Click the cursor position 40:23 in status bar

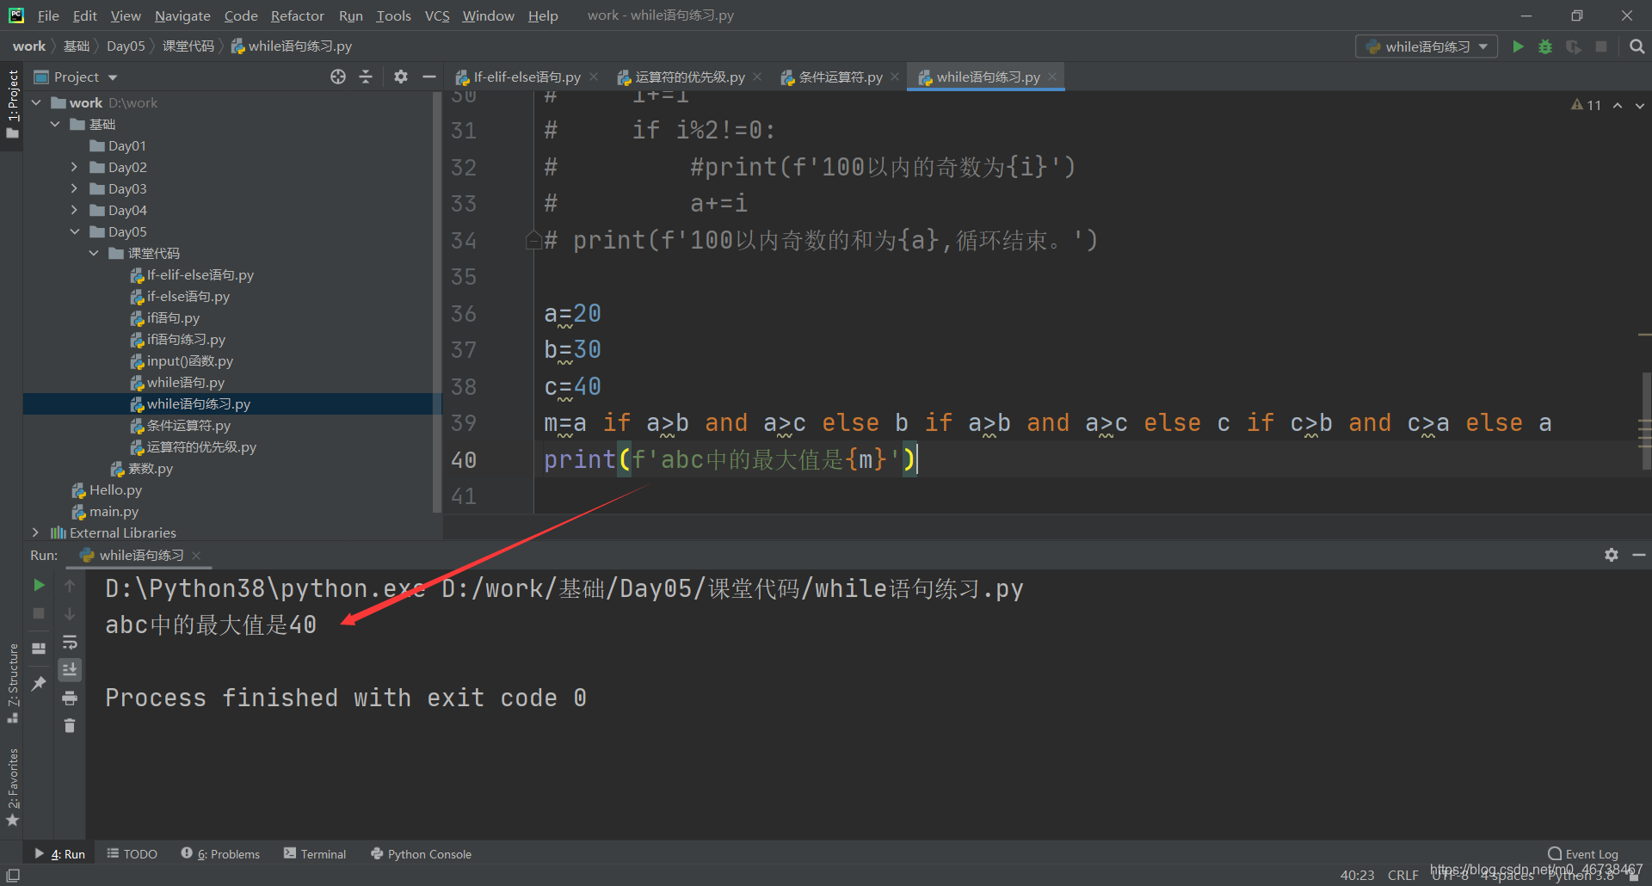tap(1357, 875)
